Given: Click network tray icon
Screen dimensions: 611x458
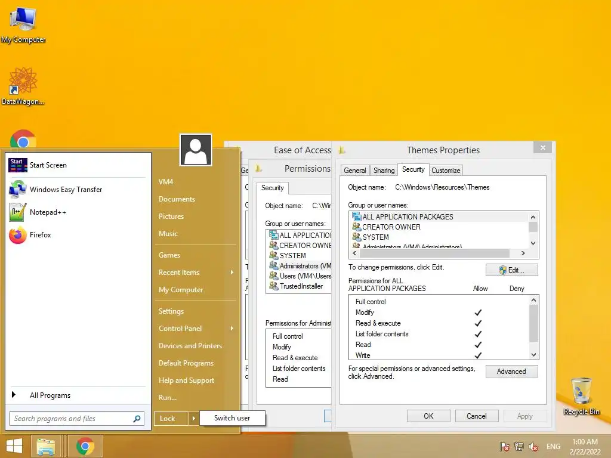Looking at the screenshot, I should pos(519,447).
